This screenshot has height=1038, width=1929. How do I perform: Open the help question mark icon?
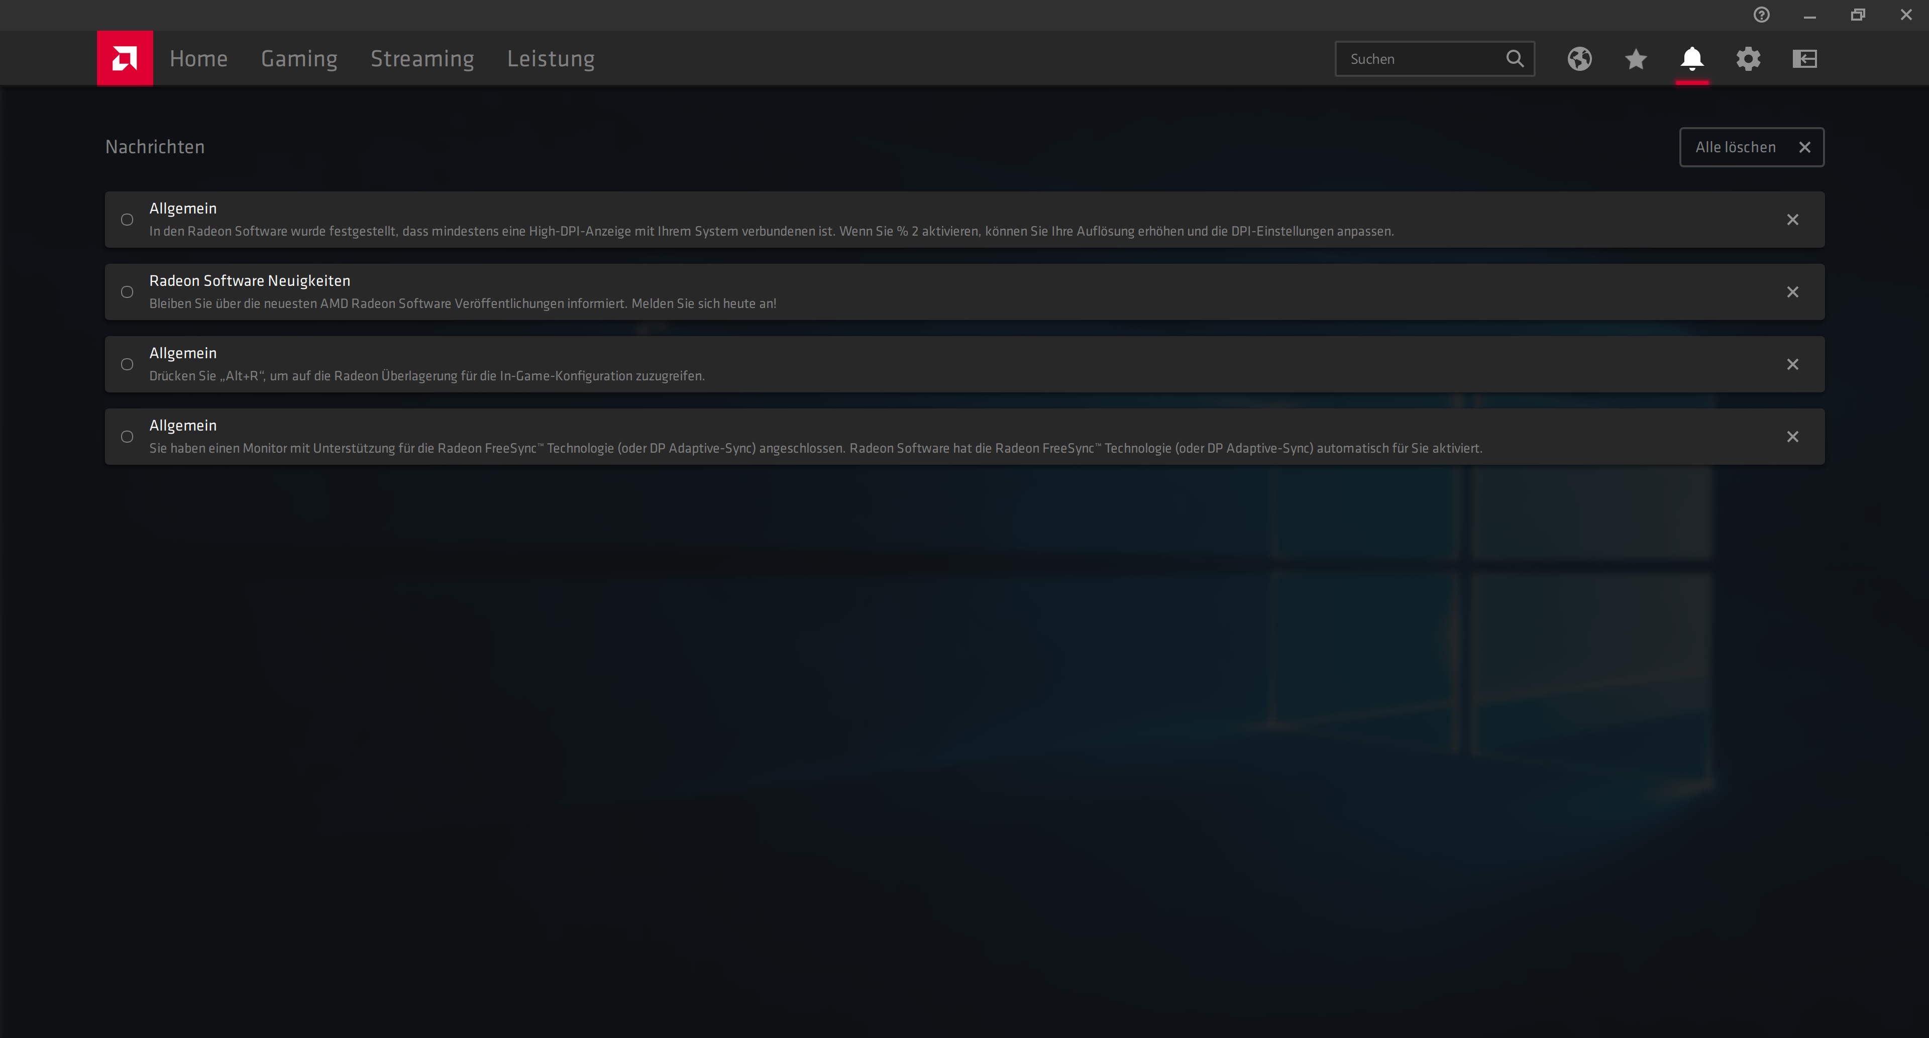1761,15
